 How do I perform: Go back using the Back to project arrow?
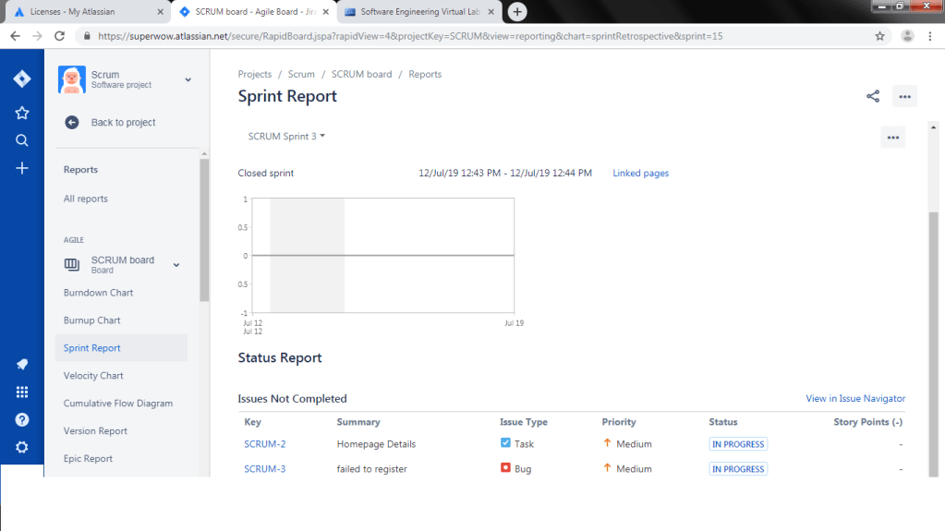(x=72, y=122)
